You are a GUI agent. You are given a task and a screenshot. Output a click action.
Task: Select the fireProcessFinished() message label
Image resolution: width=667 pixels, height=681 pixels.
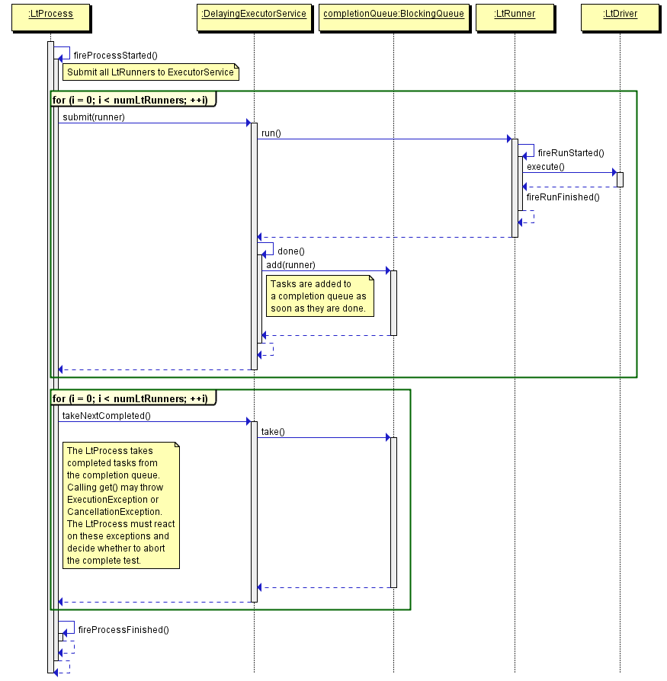point(123,630)
